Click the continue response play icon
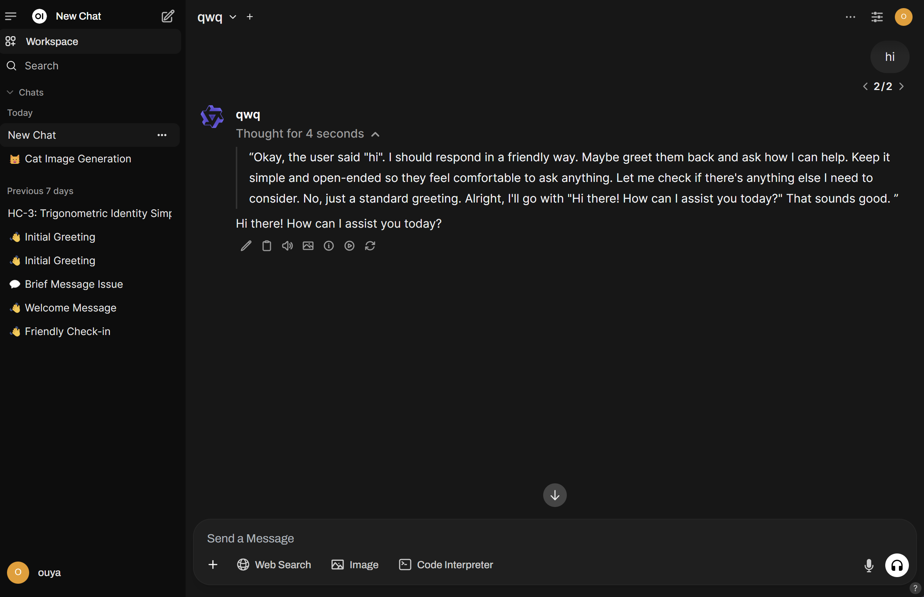 click(x=349, y=246)
